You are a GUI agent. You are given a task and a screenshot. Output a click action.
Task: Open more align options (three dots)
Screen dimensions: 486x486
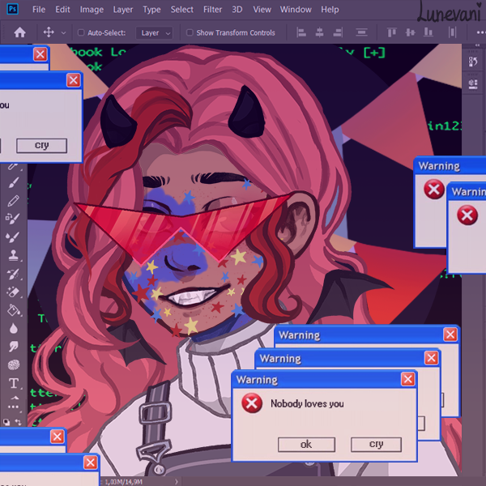click(x=480, y=32)
